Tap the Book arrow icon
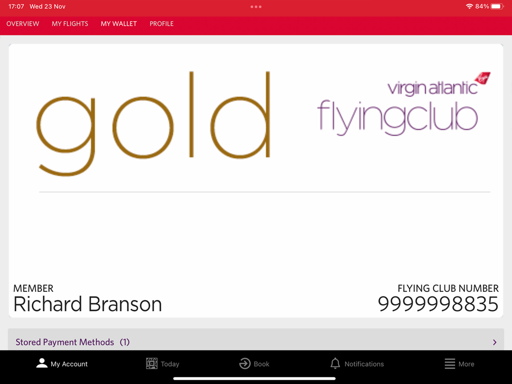The image size is (512, 384). (245, 364)
